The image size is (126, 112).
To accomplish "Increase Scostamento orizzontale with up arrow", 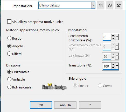I will tap(113, 35).
